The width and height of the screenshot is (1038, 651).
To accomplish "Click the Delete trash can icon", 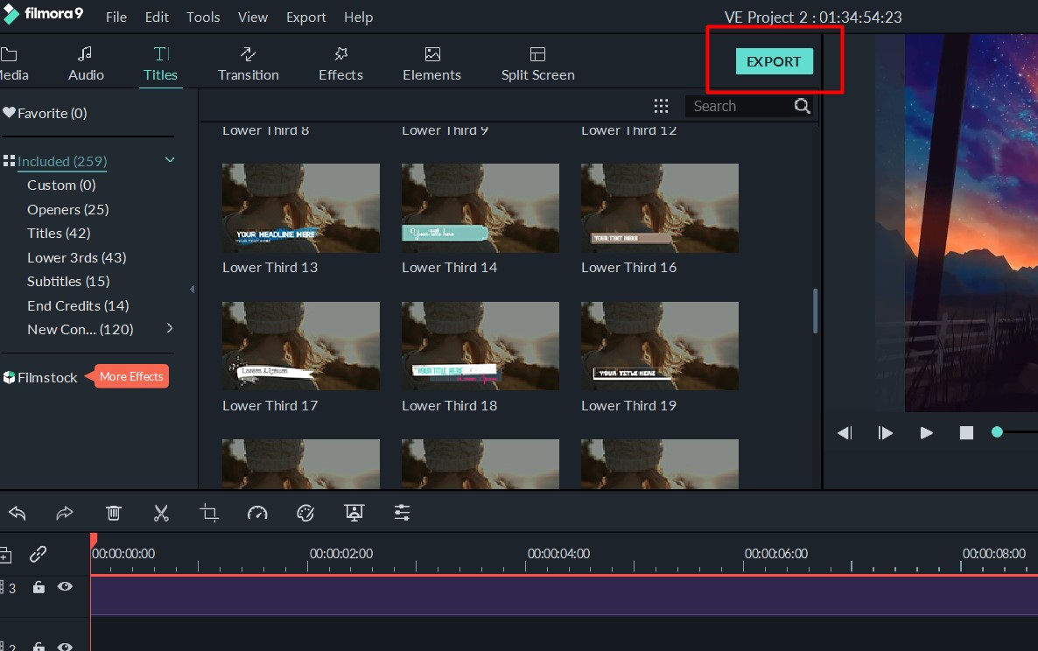I will [113, 513].
